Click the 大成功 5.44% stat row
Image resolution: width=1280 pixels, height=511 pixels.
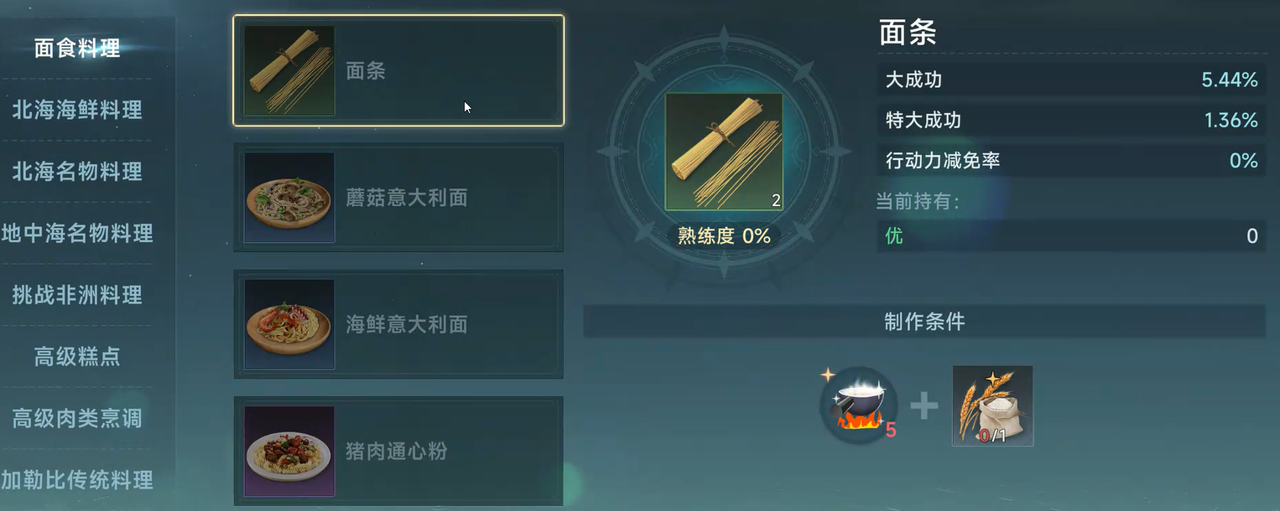pyautogui.click(x=1072, y=80)
